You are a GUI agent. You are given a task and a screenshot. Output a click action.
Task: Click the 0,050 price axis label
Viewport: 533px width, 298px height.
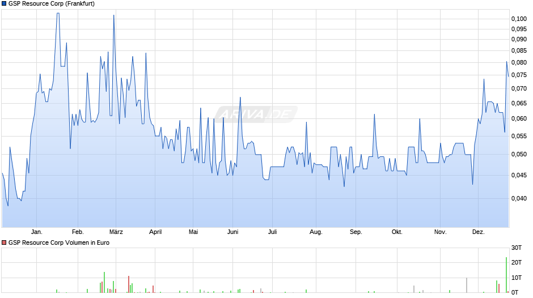(519, 155)
